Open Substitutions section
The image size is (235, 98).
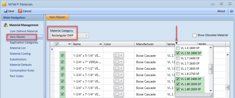point(18,59)
